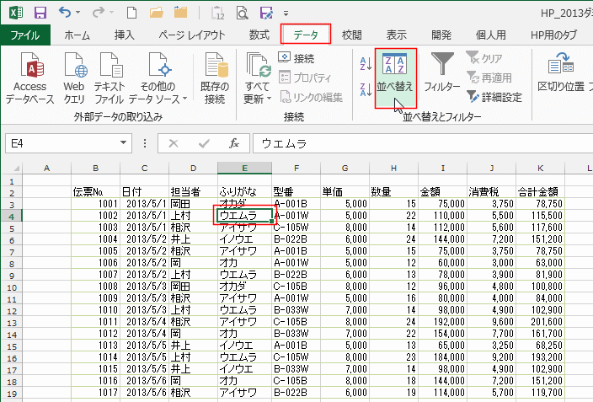
Task: Sort descending with the Z-A icon
Action: (x=365, y=88)
